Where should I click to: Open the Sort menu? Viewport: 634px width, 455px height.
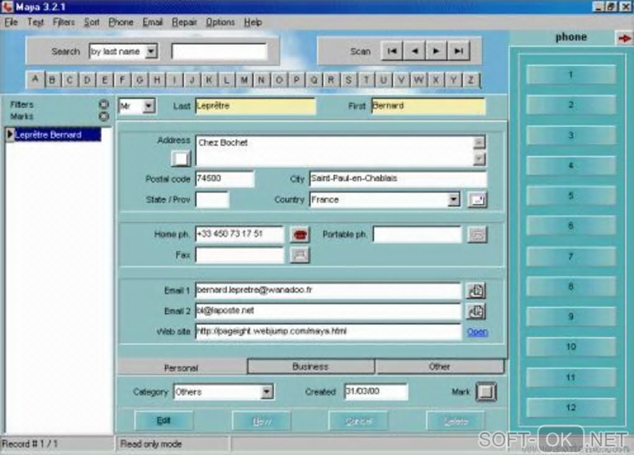[x=92, y=22]
